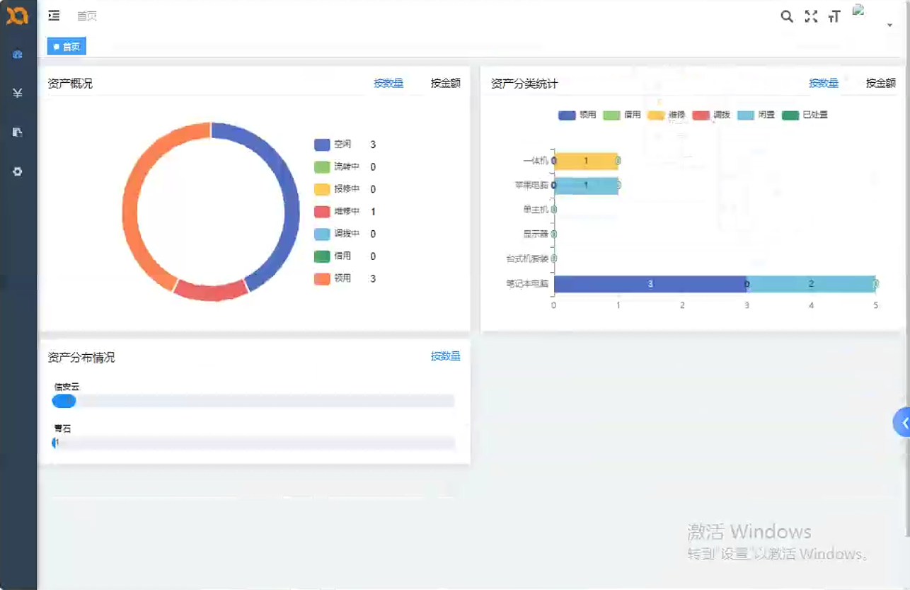This screenshot has height=590, width=910.
Task: Open the blue side drawer arrow handle
Action: click(902, 422)
